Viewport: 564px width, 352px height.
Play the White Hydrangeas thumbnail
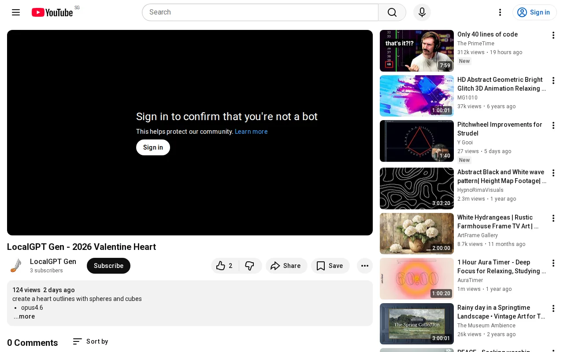point(417,234)
